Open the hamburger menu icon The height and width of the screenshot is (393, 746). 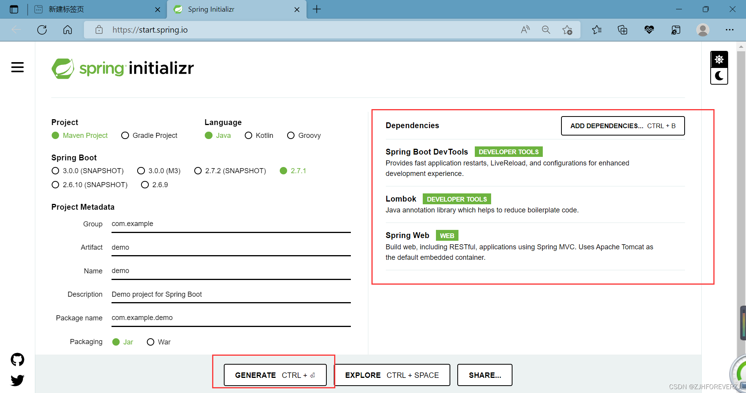point(17,67)
